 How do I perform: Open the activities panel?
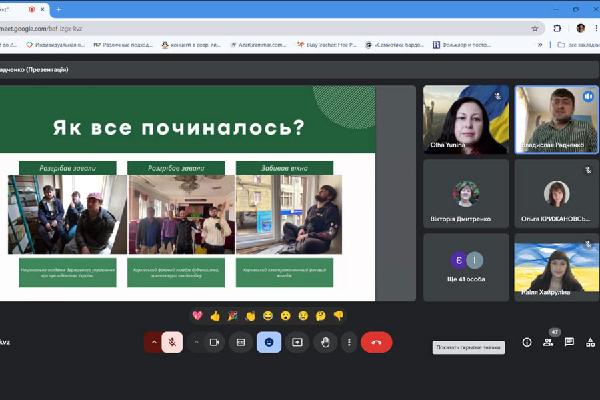click(590, 342)
